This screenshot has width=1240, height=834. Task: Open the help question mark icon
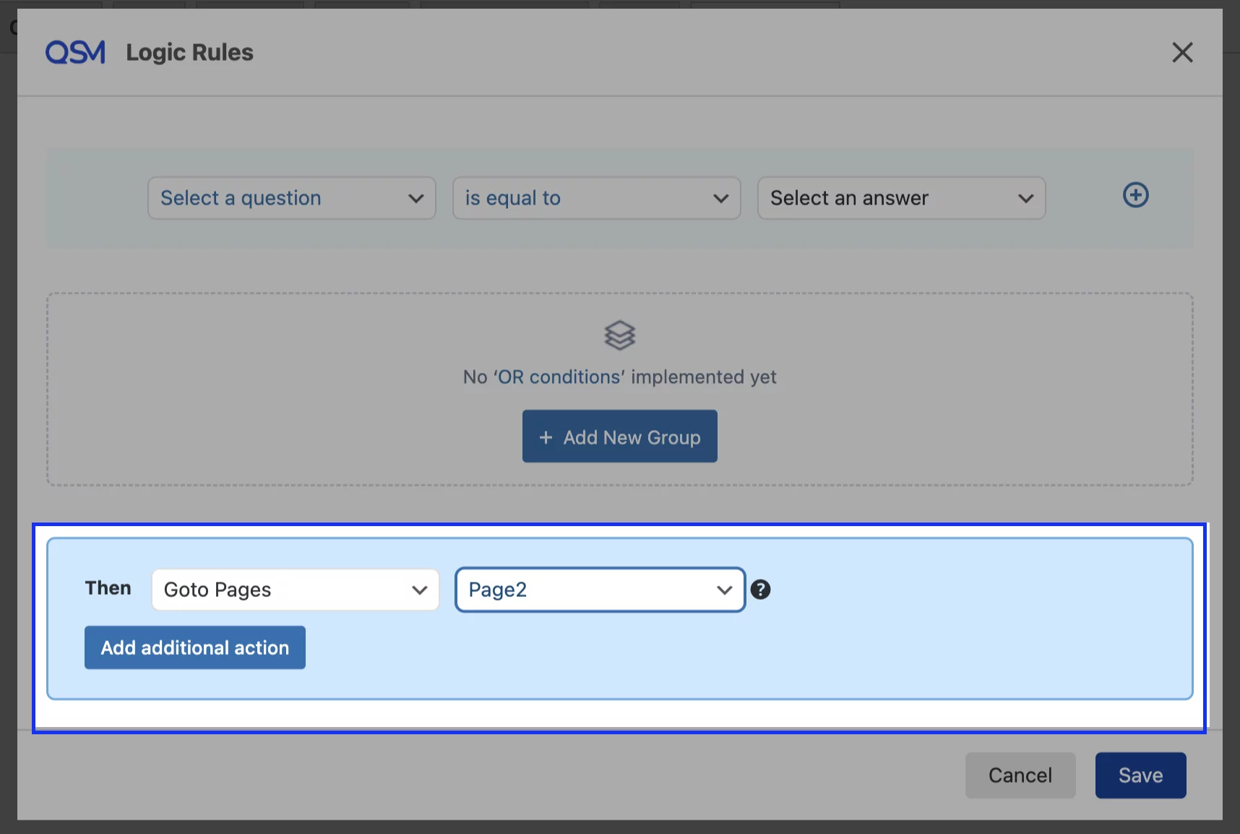[x=760, y=590]
